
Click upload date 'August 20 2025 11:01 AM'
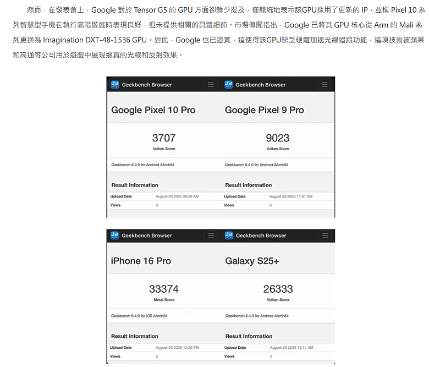291,196
